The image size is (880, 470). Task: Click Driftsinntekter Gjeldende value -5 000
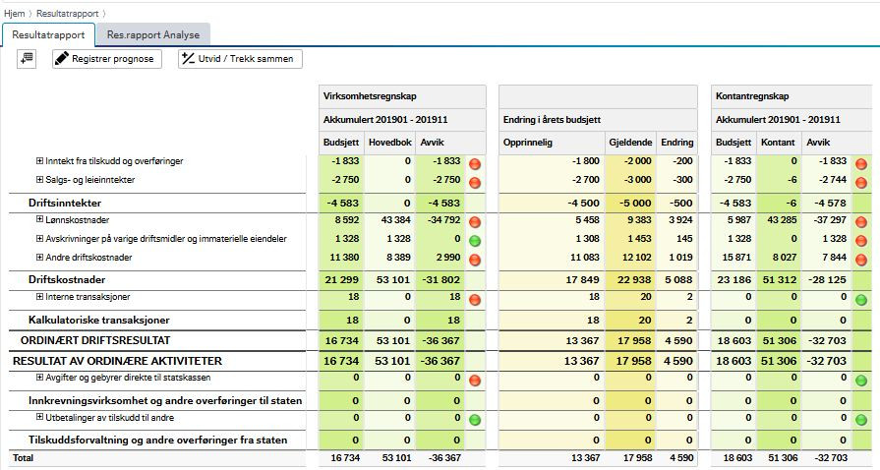(636, 203)
